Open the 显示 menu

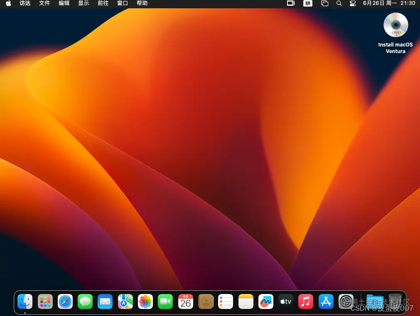(x=84, y=3)
